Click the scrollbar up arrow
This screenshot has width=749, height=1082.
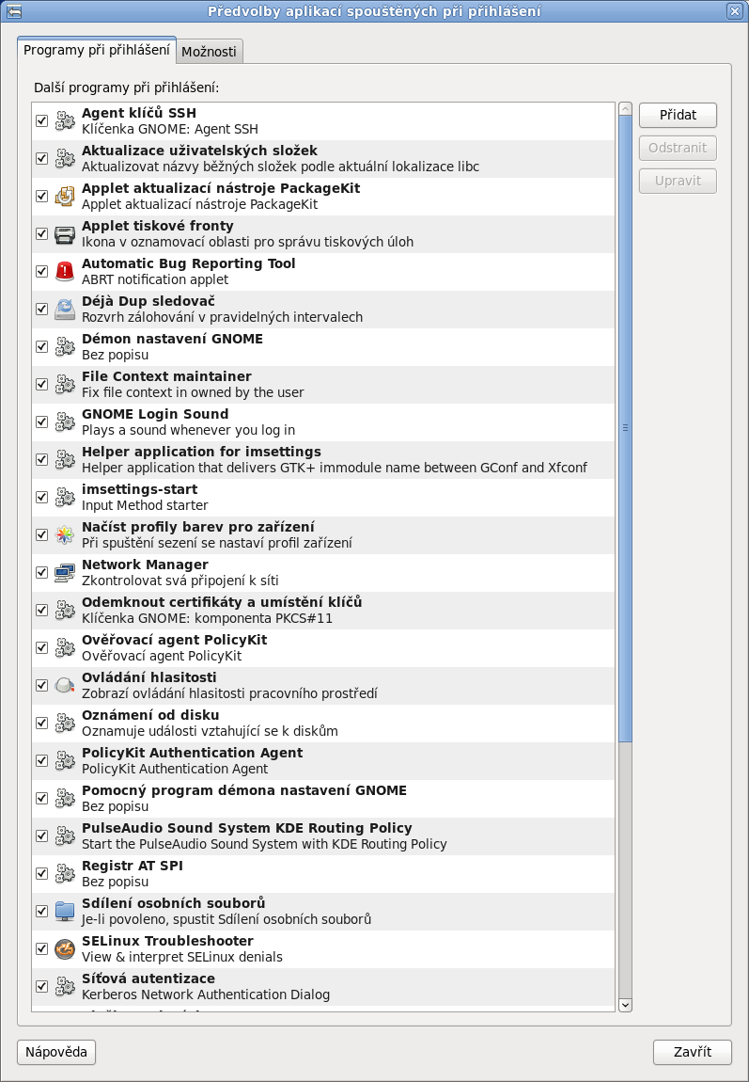625,109
